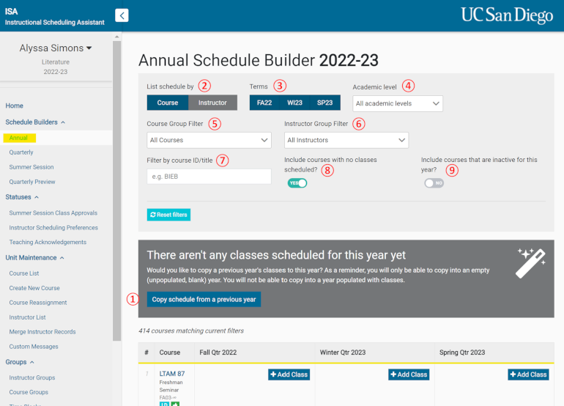Click the UC San Diego logo
564x406 pixels.
[508, 15]
